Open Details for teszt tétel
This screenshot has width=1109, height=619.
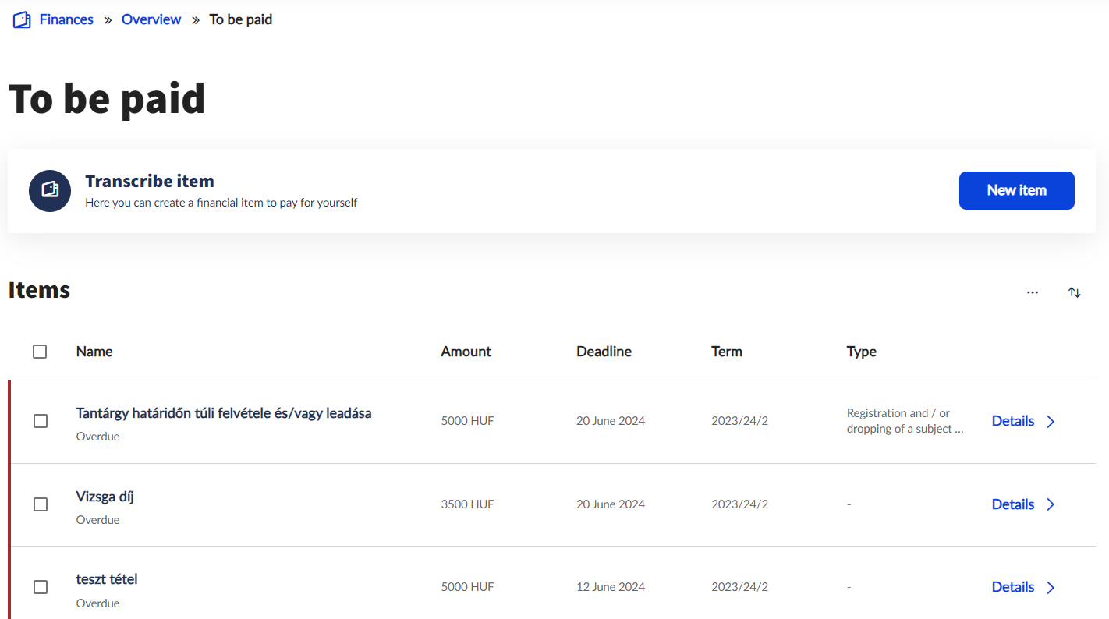(x=1012, y=587)
